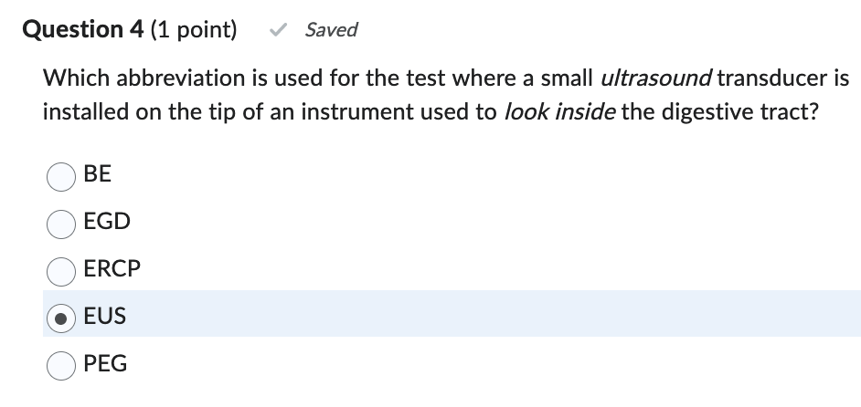Click the Saved status text

(x=331, y=30)
